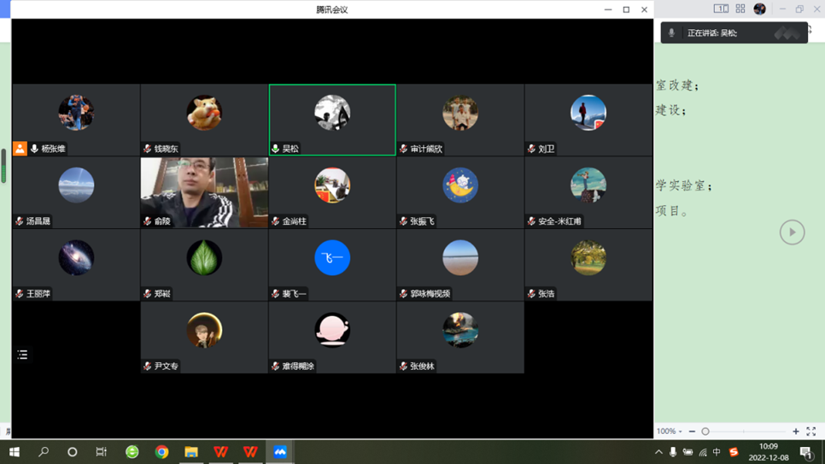
Task: Click the page layout icon in WPS header
Action: [x=721, y=9]
